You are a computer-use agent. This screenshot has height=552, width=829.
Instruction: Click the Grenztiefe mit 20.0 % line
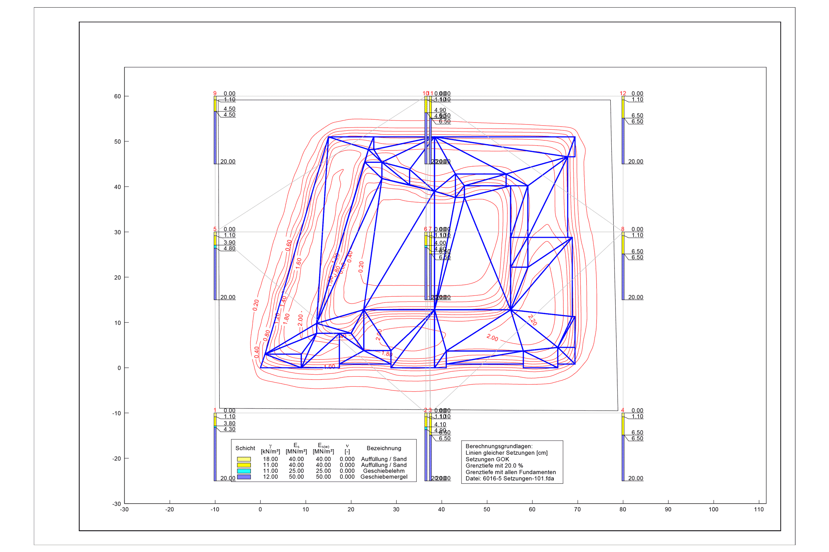point(494,465)
